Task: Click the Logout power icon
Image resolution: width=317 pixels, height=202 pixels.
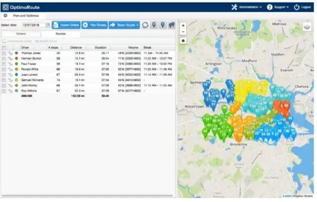Action: click(297, 7)
